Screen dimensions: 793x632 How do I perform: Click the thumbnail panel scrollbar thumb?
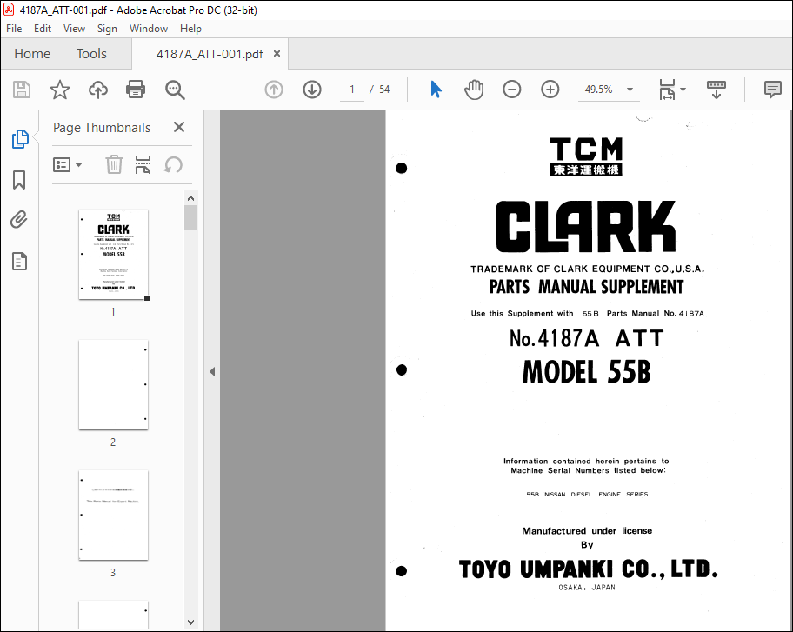pos(190,217)
